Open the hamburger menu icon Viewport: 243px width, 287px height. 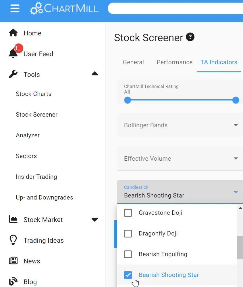click(15, 9)
